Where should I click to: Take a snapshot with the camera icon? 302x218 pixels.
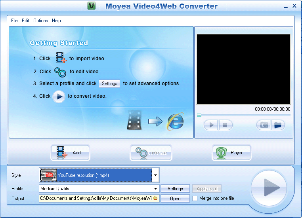264,125
